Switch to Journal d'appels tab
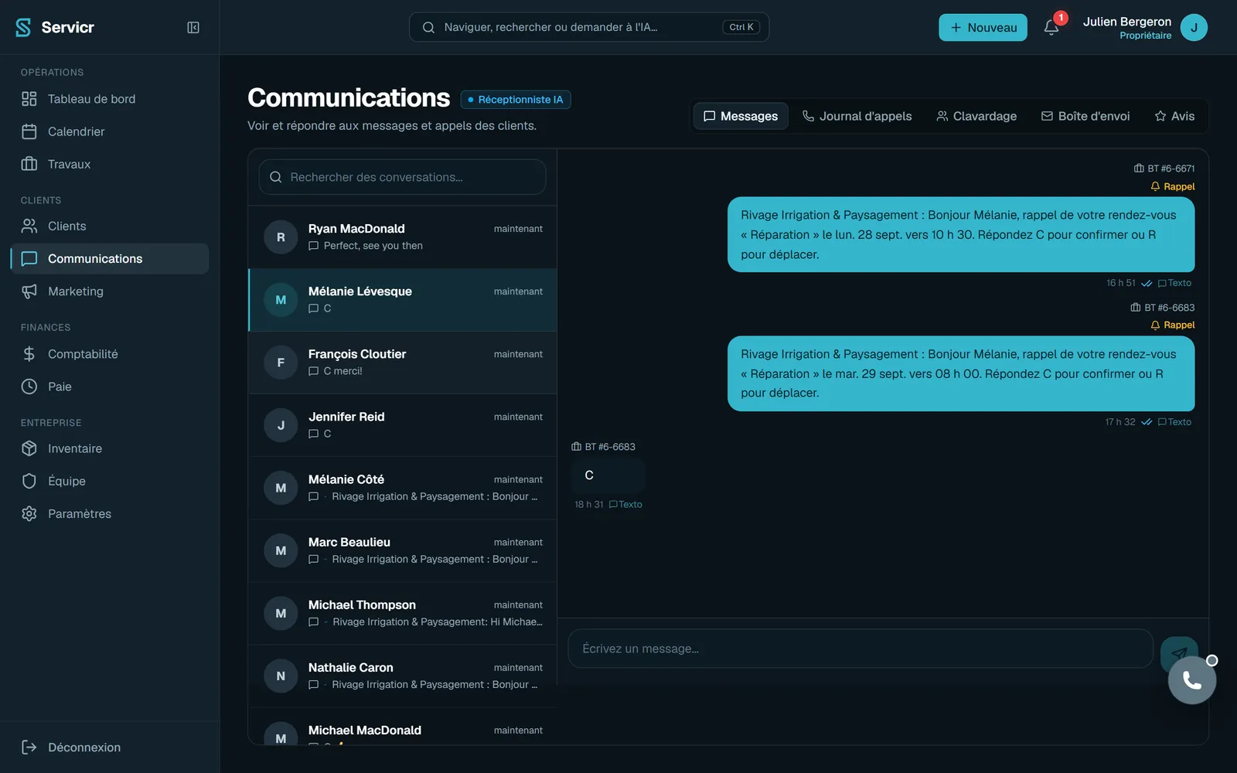 coord(857,116)
